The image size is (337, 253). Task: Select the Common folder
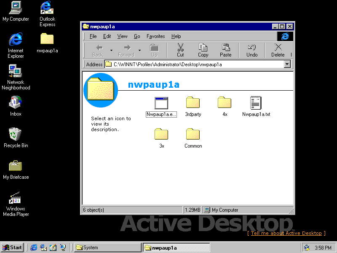click(x=193, y=138)
